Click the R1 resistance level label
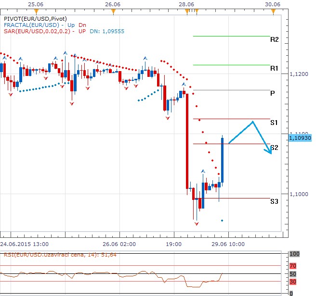Image resolution: width=316 pixels, height=296 pixels. (274, 69)
